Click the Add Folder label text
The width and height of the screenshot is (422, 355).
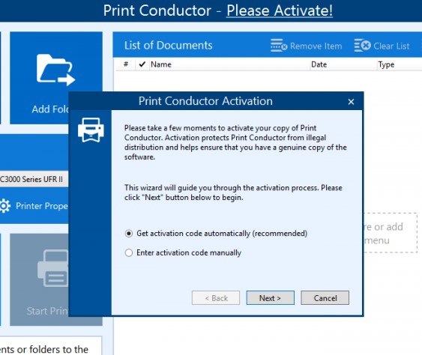point(50,109)
